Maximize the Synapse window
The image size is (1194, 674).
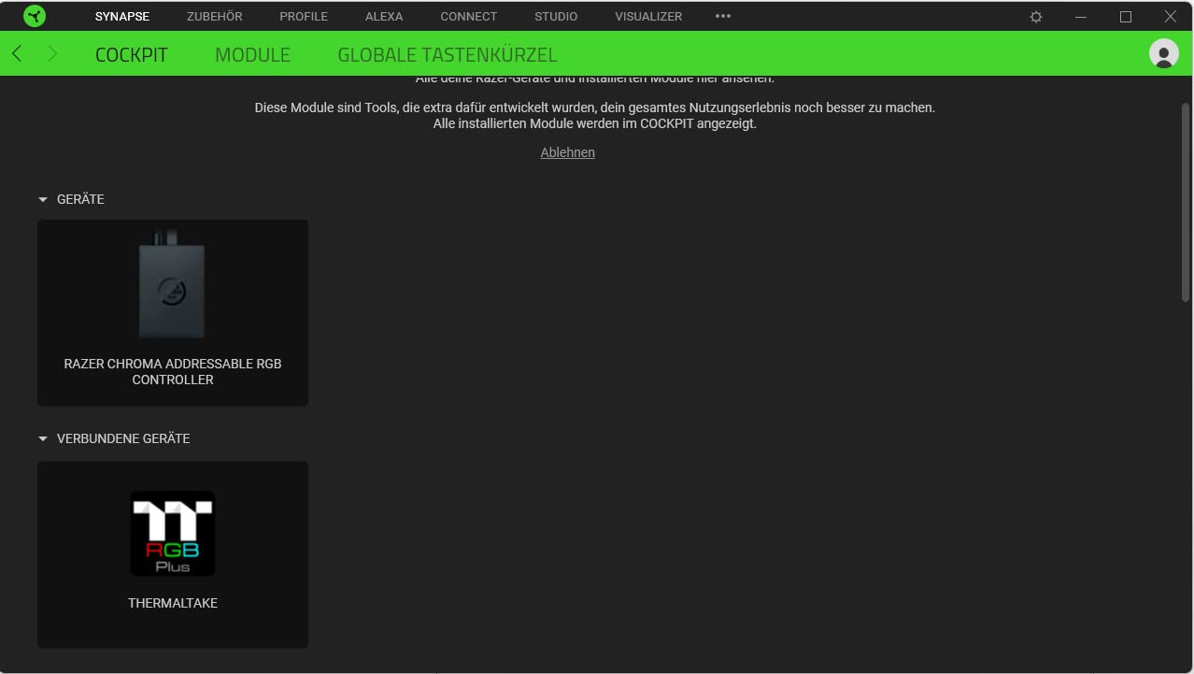(x=1126, y=17)
